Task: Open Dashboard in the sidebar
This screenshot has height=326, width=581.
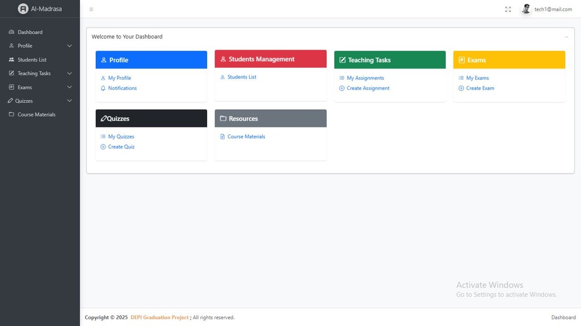Action: pos(30,32)
